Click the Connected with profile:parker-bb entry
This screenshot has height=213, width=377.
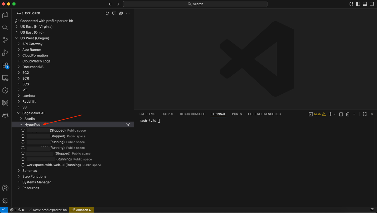point(46,21)
